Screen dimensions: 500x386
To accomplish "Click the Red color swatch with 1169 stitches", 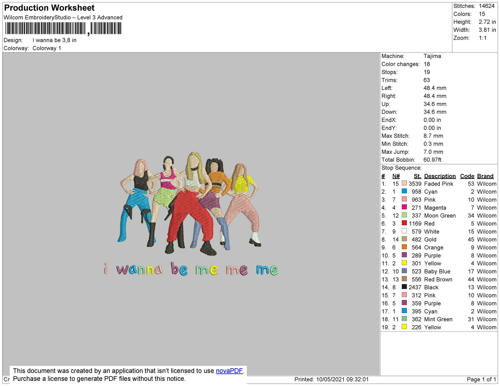I will point(404,223).
